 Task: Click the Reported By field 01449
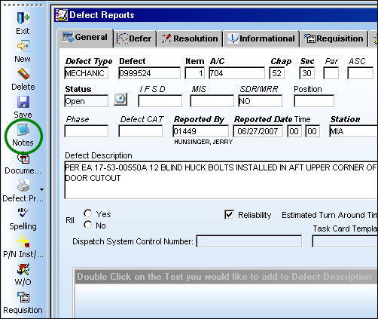coord(201,131)
